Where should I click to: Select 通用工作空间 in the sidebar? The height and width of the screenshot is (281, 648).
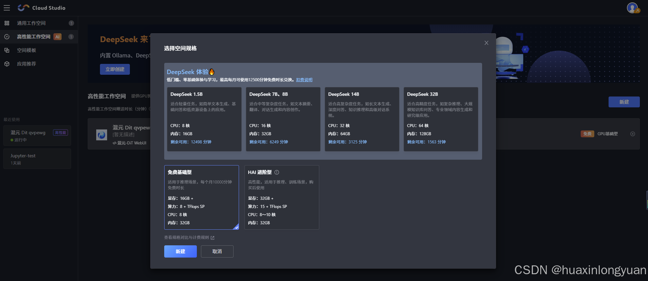(x=39, y=23)
